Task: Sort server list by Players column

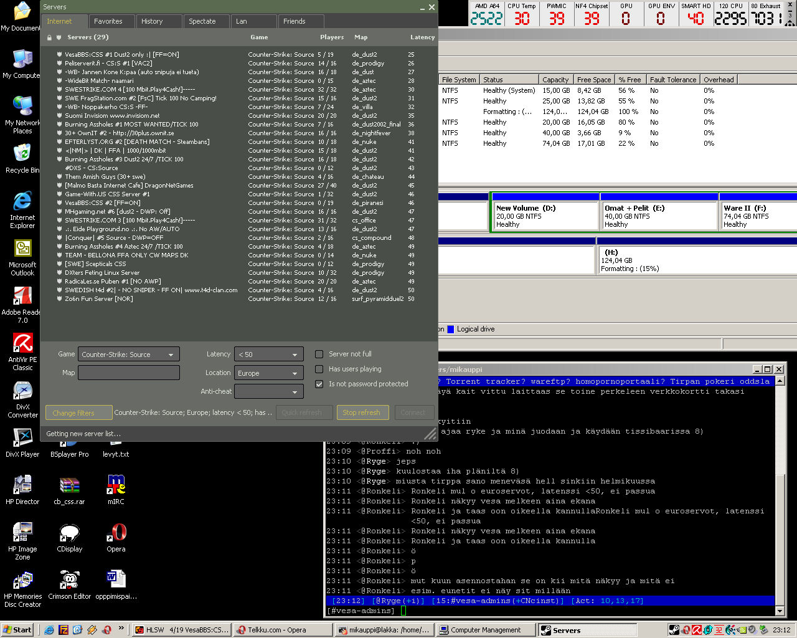Action: point(332,37)
